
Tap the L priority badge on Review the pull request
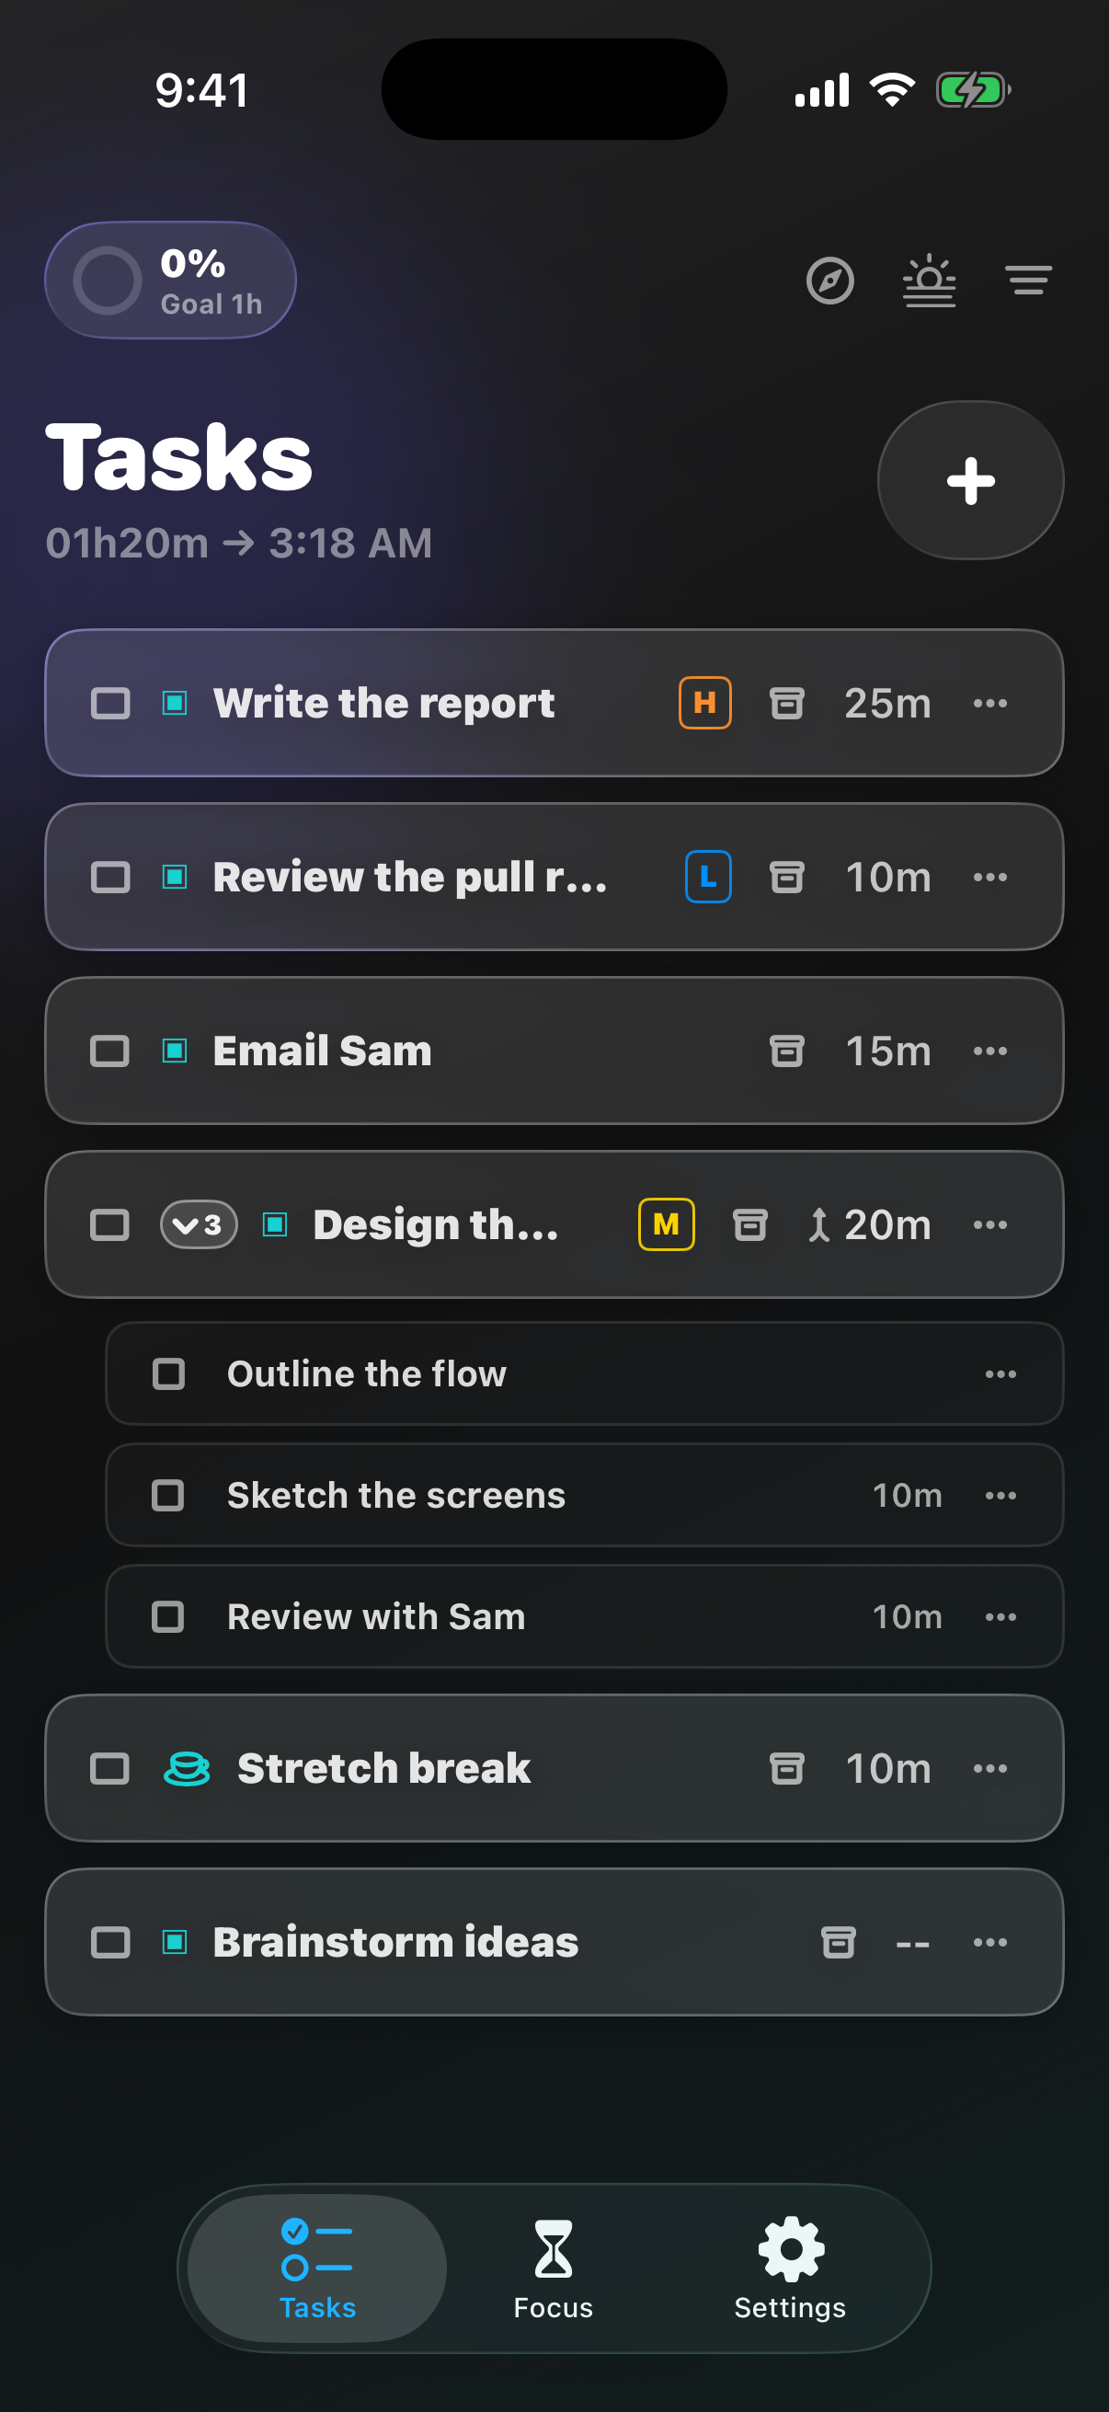708,878
